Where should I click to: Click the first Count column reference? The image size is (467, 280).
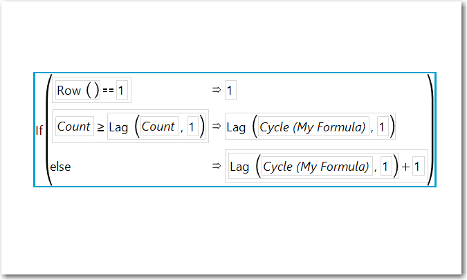click(x=75, y=126)
